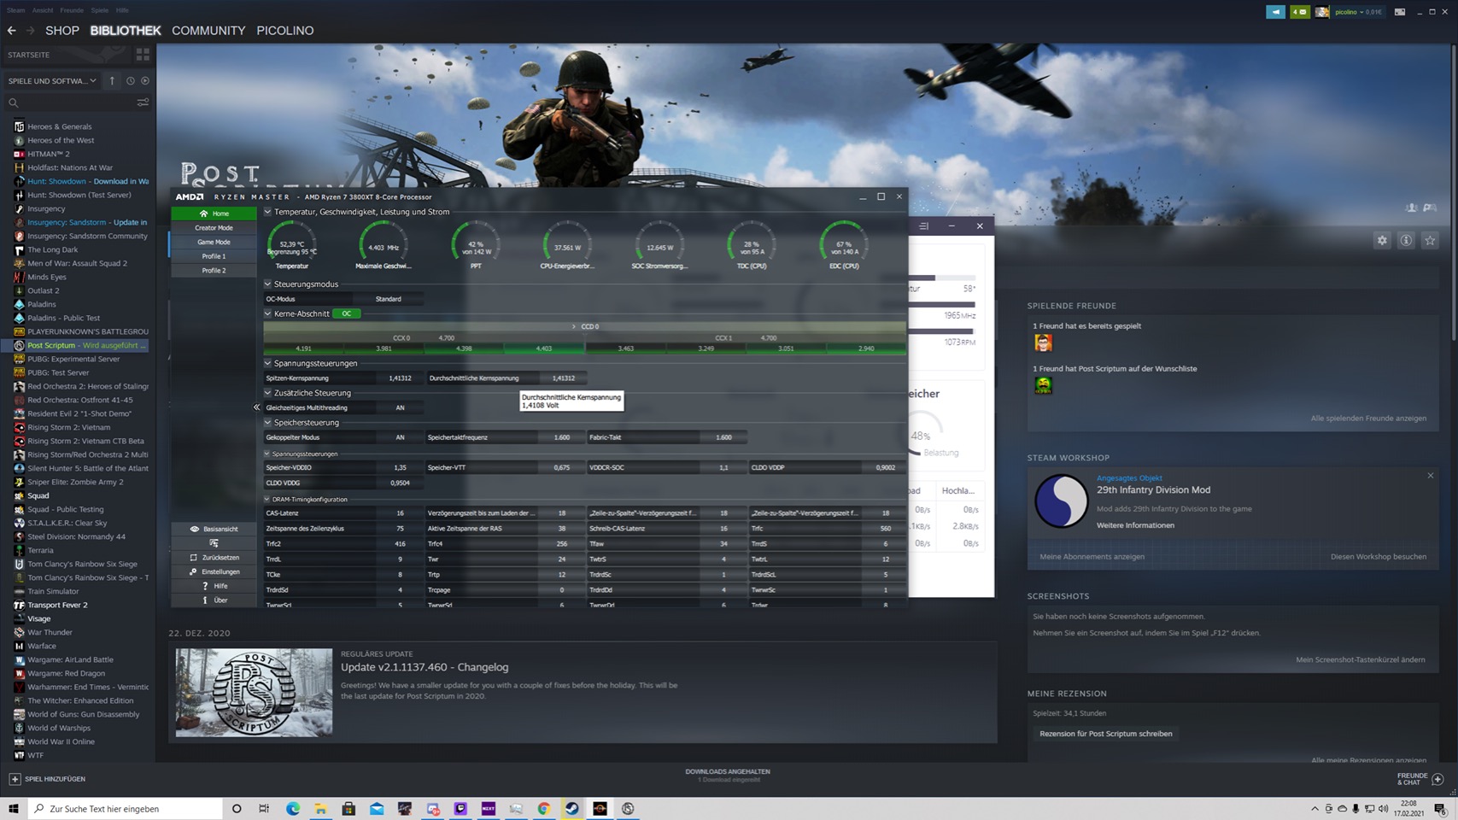Collapse the Temperatur, Geschwindigkeit section

[x=267, y=212]
